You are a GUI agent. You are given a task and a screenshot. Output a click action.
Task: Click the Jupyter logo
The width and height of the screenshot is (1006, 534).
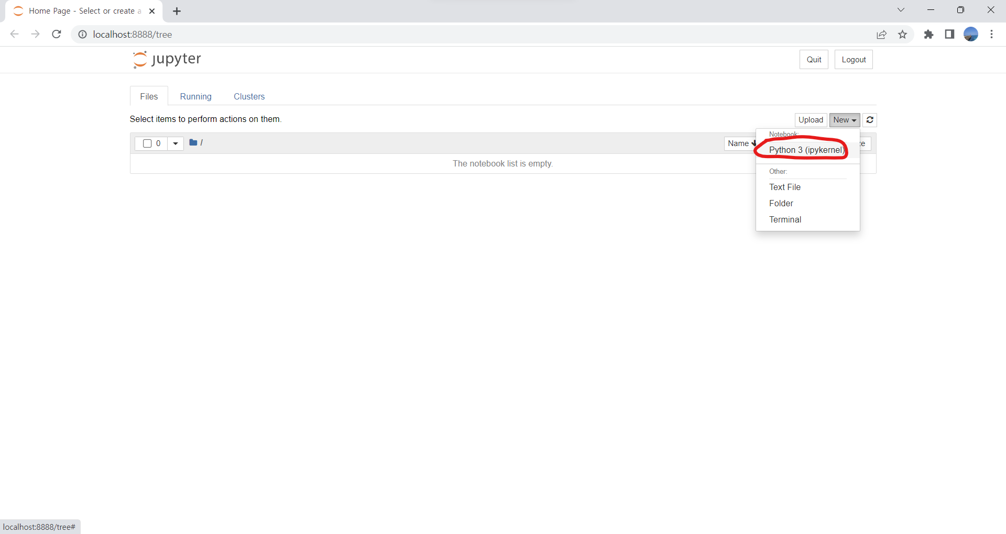pyautogui.click(x=167, y=59)
